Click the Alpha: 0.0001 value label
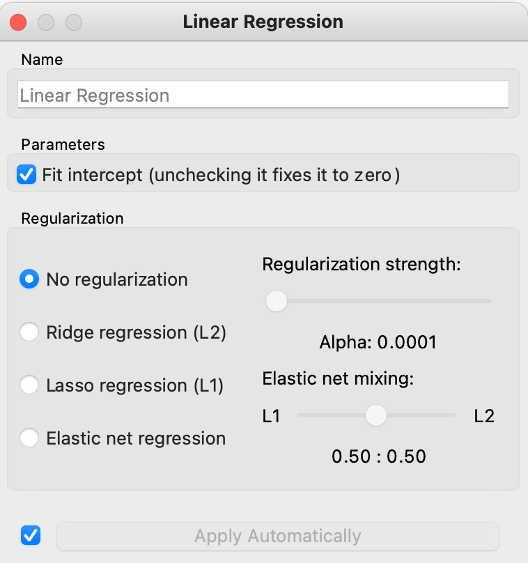 [378, 342]
